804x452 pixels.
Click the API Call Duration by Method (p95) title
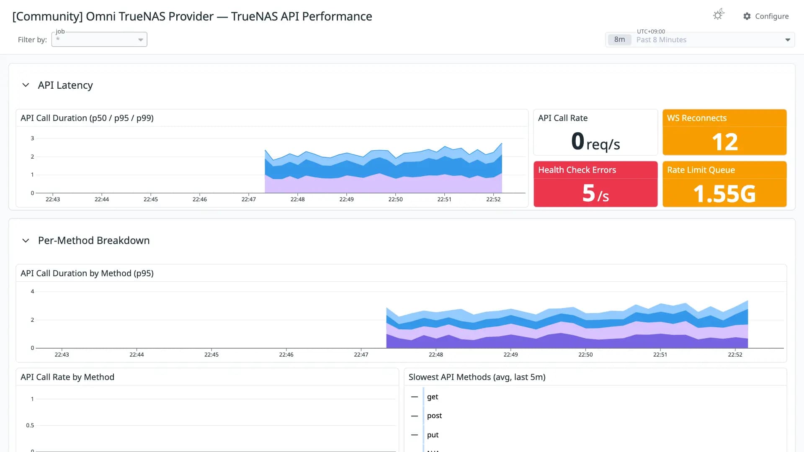click(87, 273)
